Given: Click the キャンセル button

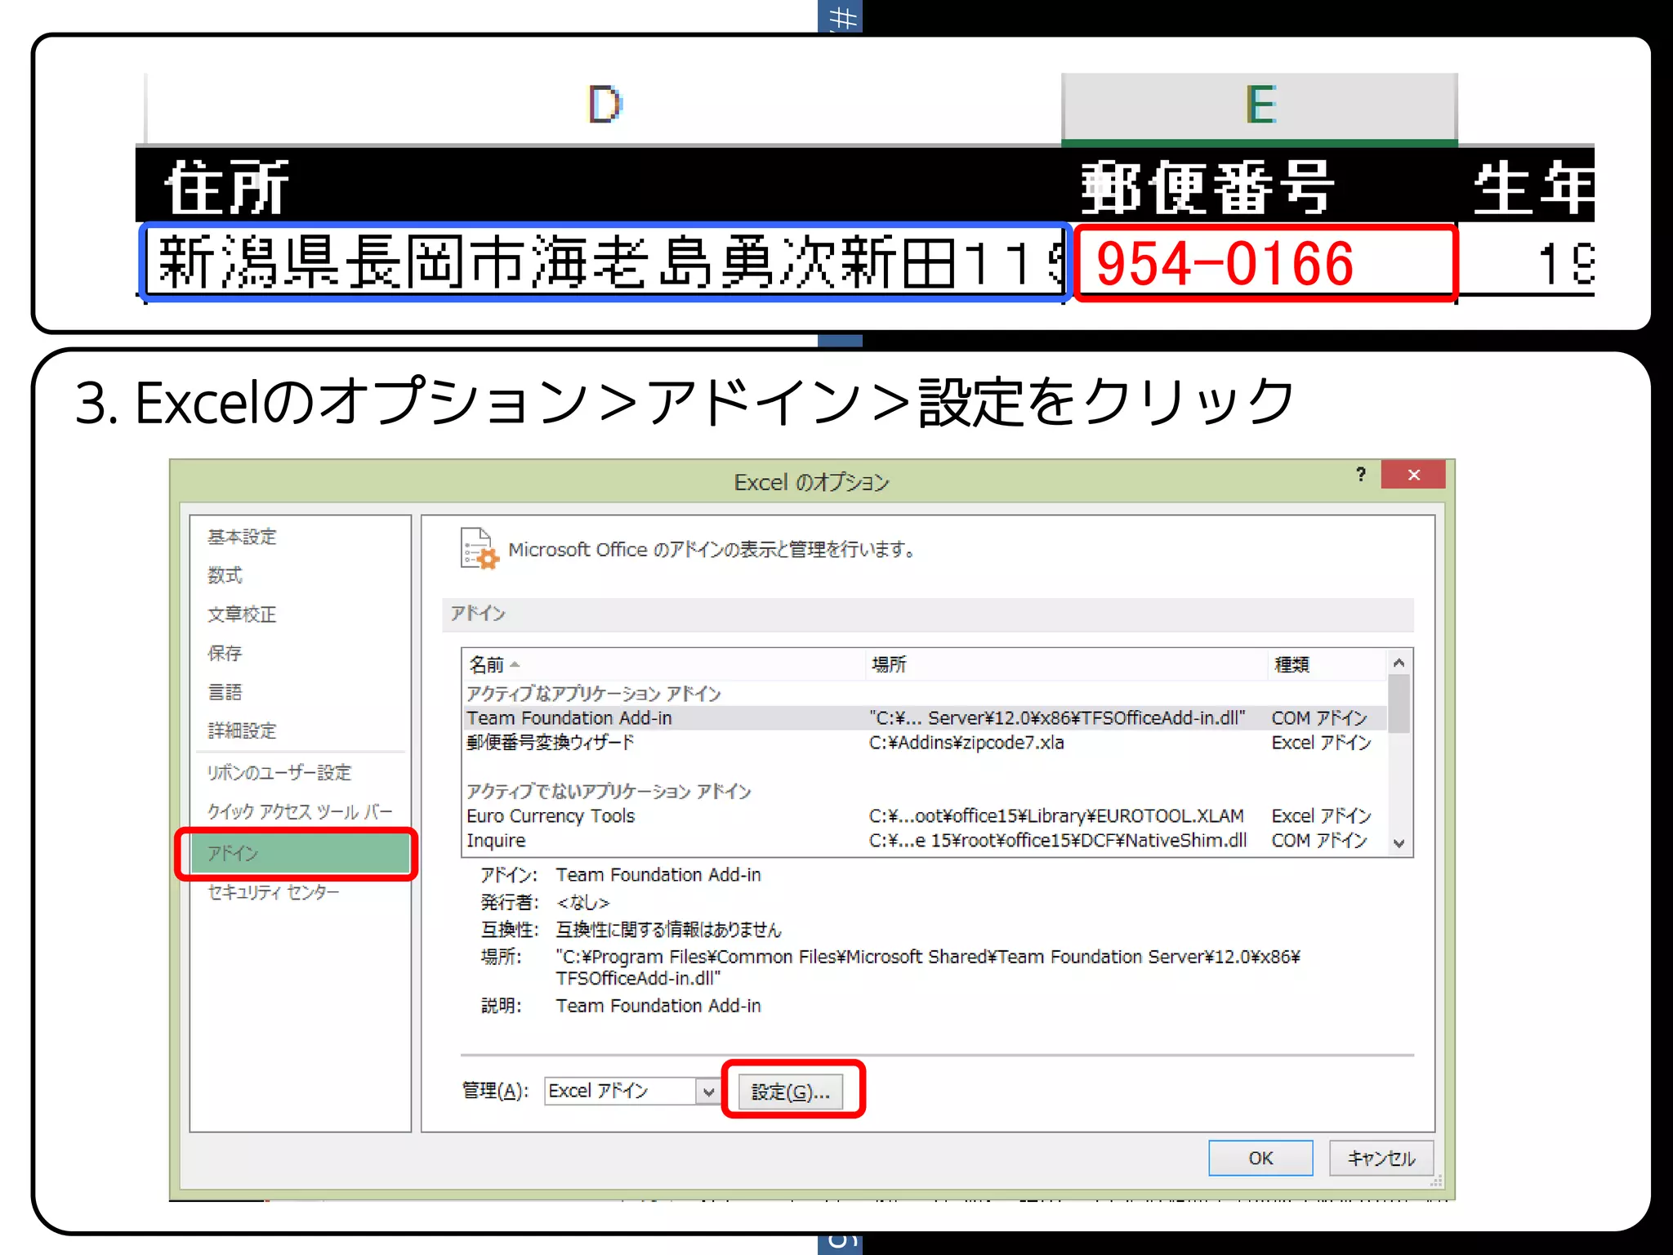Looking at the screenshot, I should pyautogui.click(x=1381, y=1158).
